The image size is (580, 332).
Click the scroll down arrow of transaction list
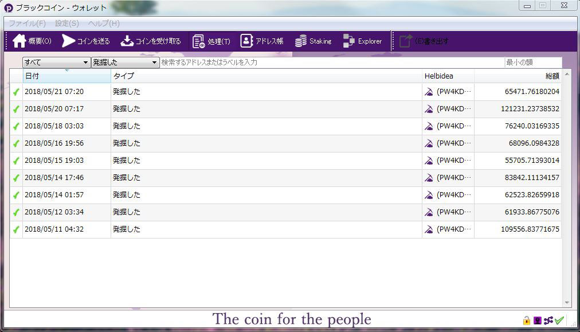point(567,303)
